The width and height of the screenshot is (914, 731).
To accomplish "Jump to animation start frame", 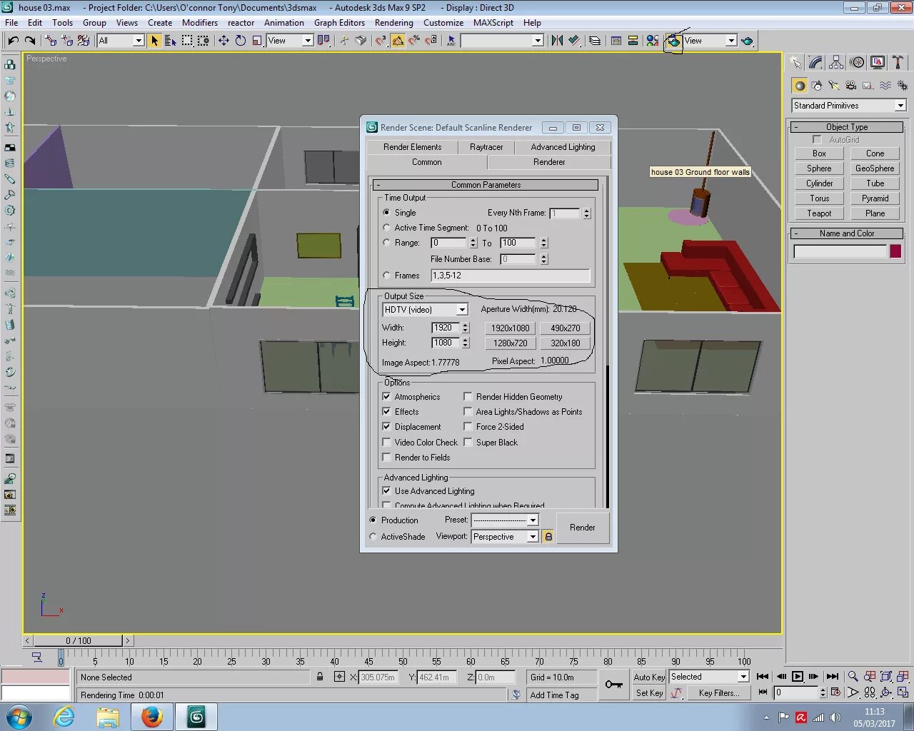I will (x=763, y=676).
